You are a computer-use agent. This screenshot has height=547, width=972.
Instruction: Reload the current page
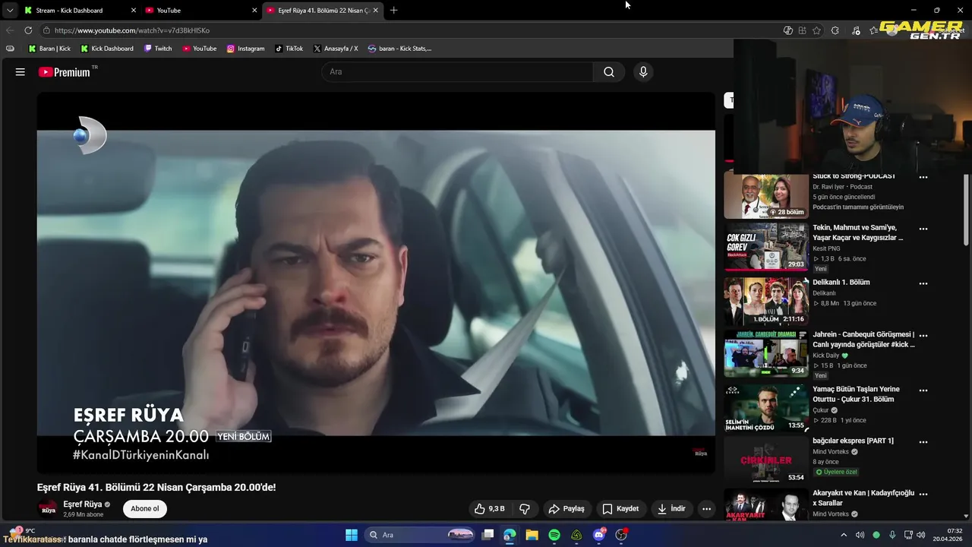pyautogui.click(x=28, y=30)
